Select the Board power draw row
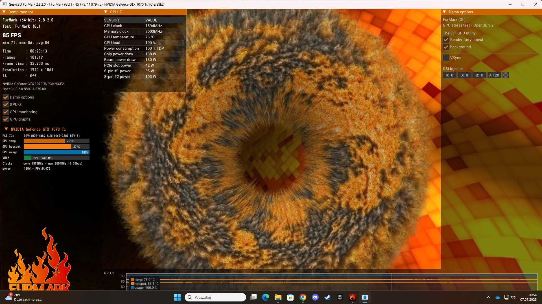 point(144,60)
